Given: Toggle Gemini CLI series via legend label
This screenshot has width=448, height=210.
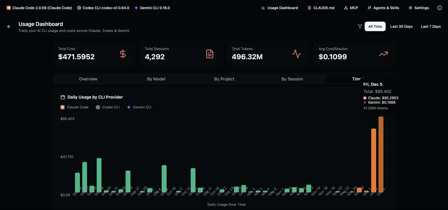Looking at the screenshot, I should pyautogui.click(x=142, y=107).
